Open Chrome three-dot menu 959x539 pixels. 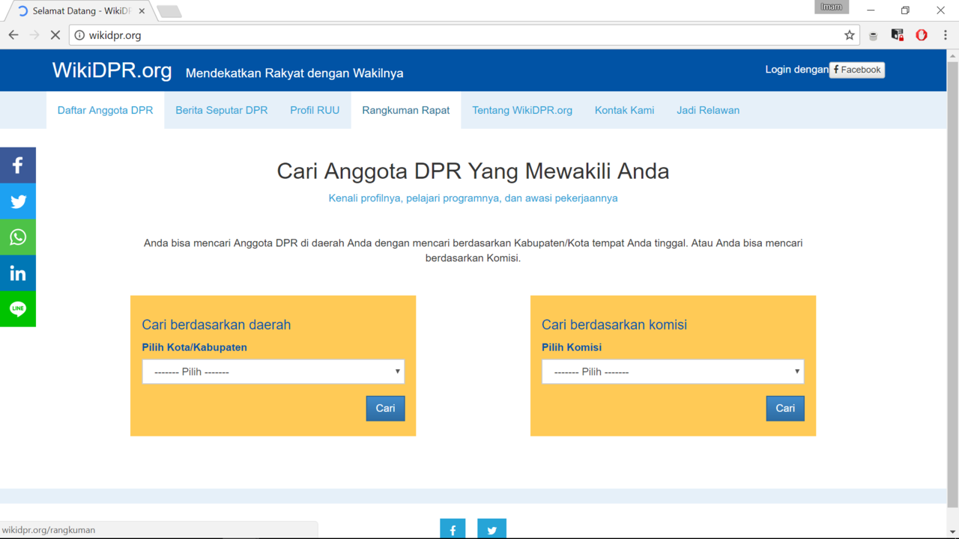tap(945, 35)
